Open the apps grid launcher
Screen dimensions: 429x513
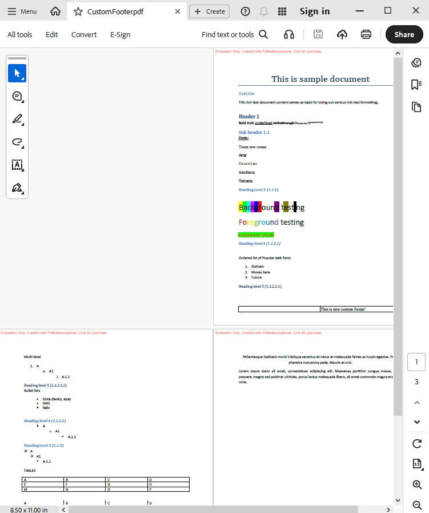coord(282,11)
